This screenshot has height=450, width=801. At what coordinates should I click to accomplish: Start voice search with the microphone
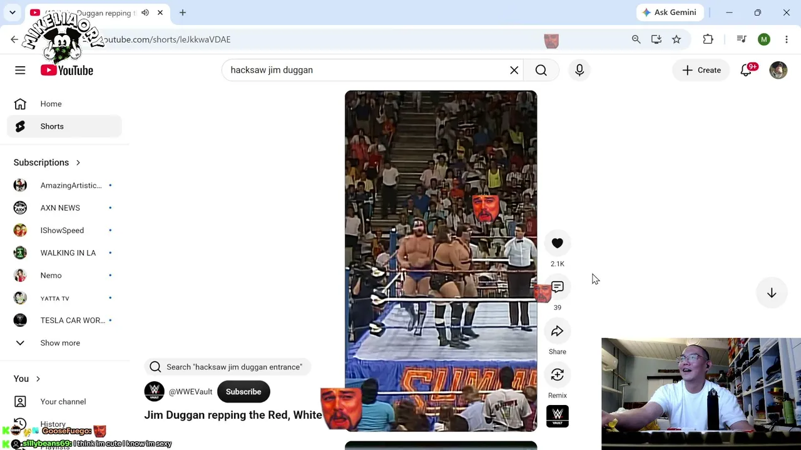point(579,70)
